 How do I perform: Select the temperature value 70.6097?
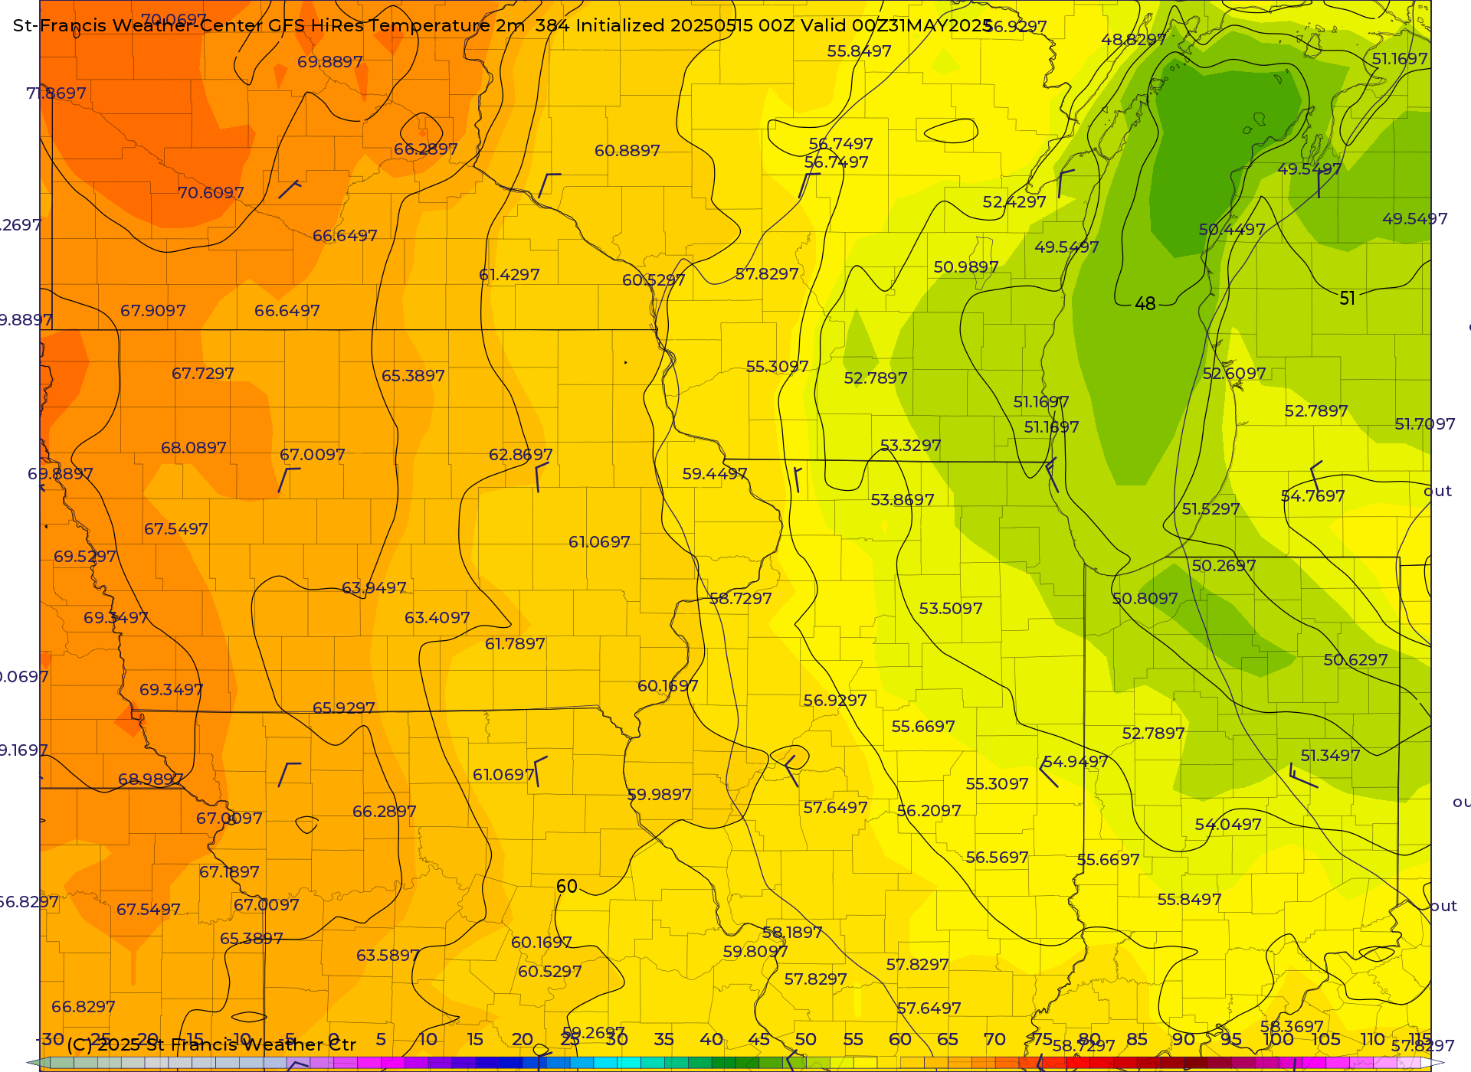click(x=211, y=193)
